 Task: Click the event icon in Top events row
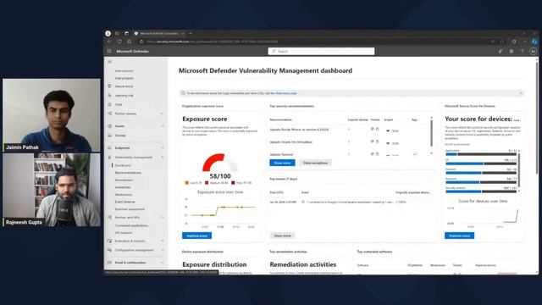point(303,202)
